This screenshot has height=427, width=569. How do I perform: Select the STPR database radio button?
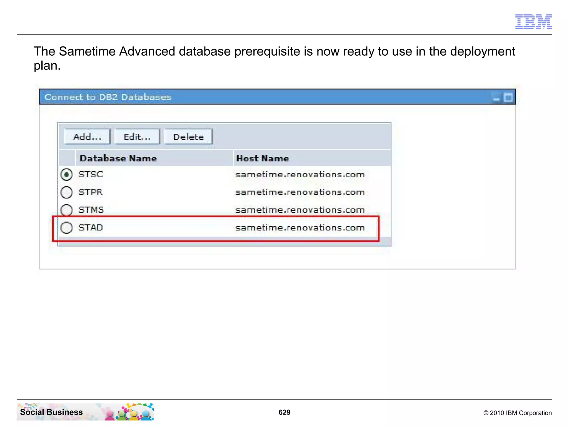[66, 192]
